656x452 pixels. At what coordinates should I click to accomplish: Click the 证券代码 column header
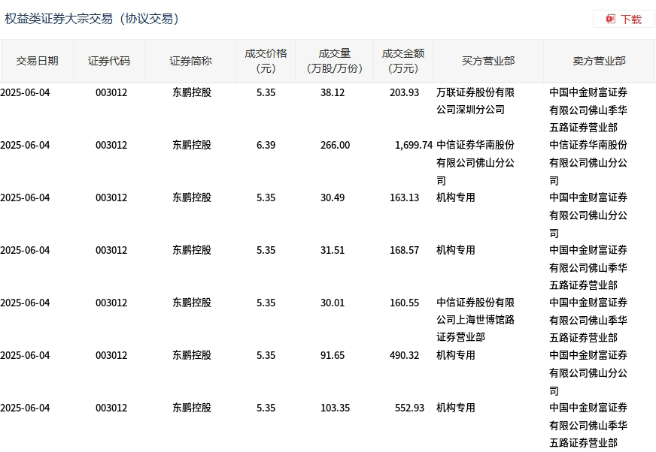[109, 61]
